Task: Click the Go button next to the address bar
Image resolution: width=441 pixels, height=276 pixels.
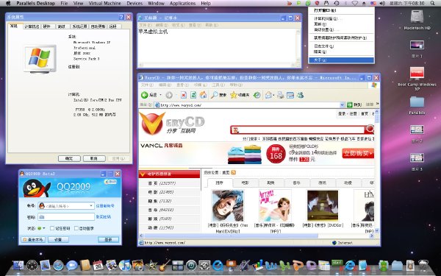Action: click(354, 105)
